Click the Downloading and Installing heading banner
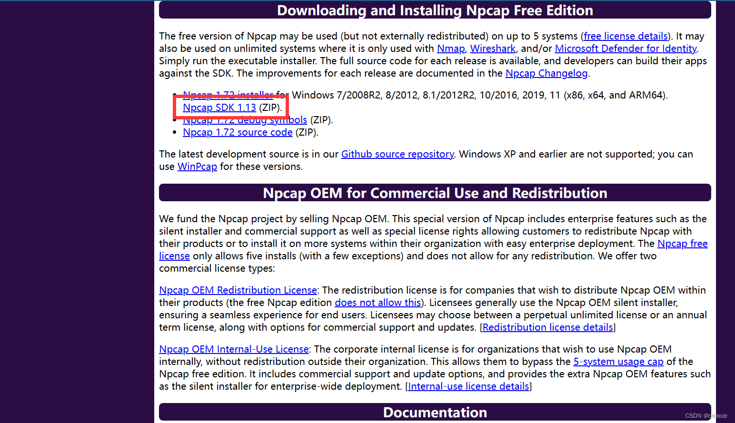 point(435,10)
